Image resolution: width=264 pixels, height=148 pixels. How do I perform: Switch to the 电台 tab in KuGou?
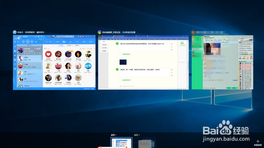(x=64, y=42)
